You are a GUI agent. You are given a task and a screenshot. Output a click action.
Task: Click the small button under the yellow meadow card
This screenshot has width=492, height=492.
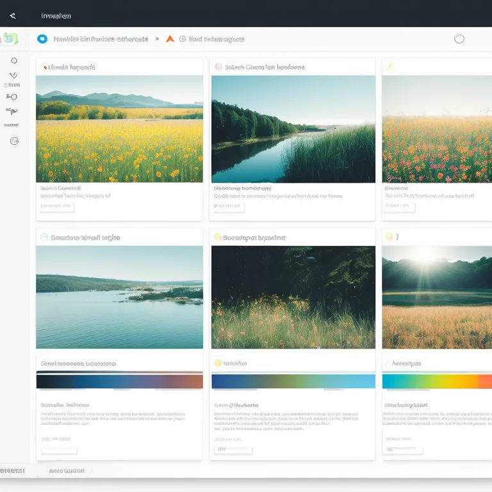point(56,207)
